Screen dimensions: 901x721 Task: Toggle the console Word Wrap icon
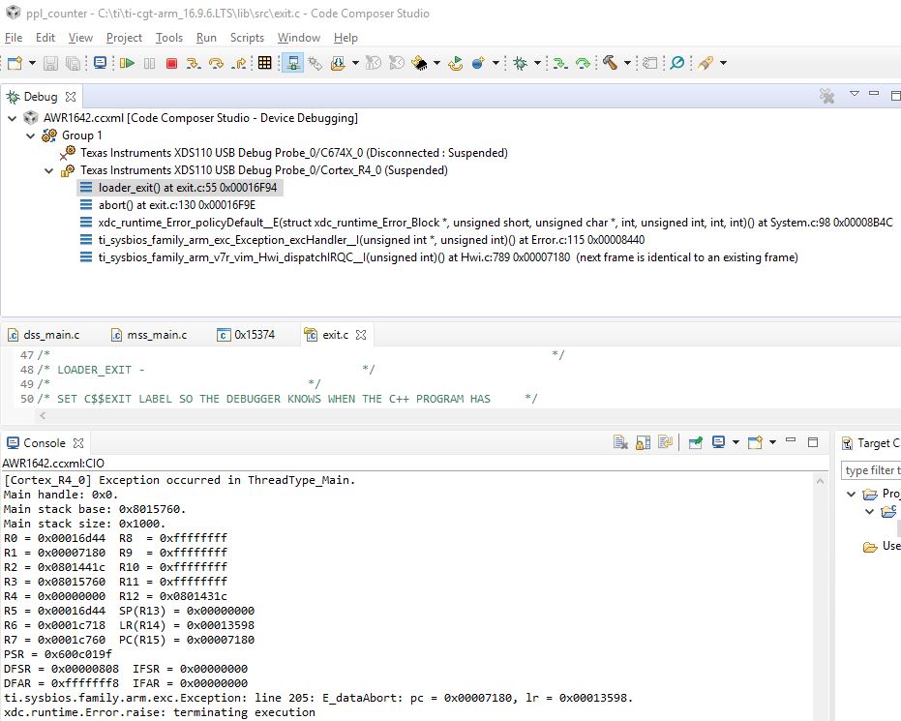coord(666,442)
